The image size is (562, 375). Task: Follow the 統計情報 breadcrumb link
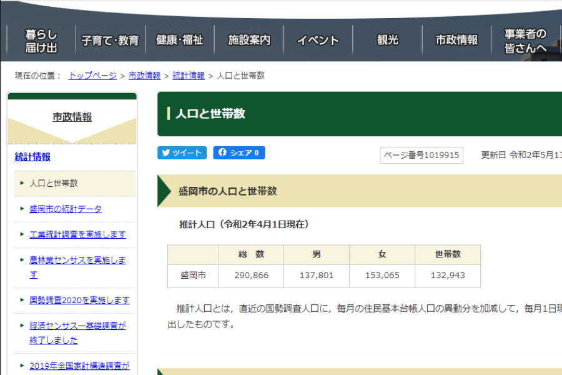coord(188,76)
